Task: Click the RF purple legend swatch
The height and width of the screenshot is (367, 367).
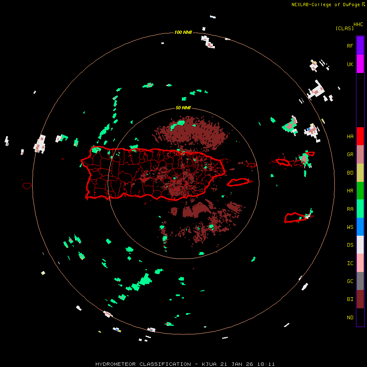Action: click(360, 46)
